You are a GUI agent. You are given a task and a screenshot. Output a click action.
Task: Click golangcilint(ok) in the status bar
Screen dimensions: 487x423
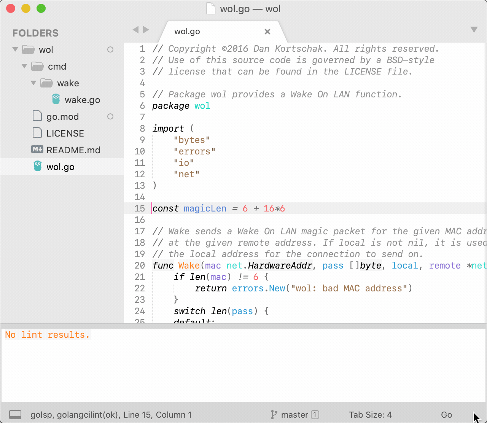point(88,415)
